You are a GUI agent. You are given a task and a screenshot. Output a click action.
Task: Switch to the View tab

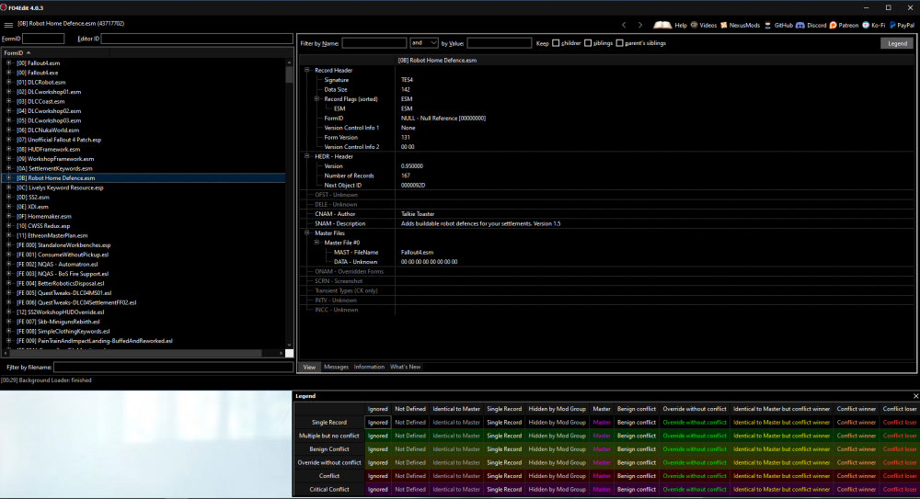(309, 367)
